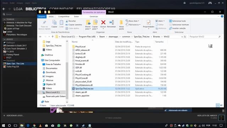Switch to large icons view in status bar

click(x=221, y=105)
